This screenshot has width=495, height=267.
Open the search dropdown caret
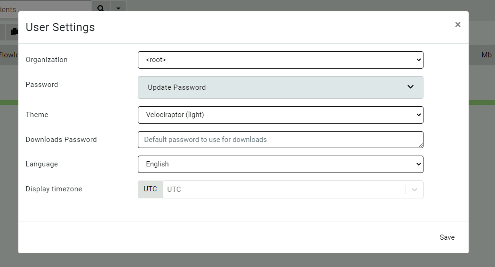click(x=118, y=8)
